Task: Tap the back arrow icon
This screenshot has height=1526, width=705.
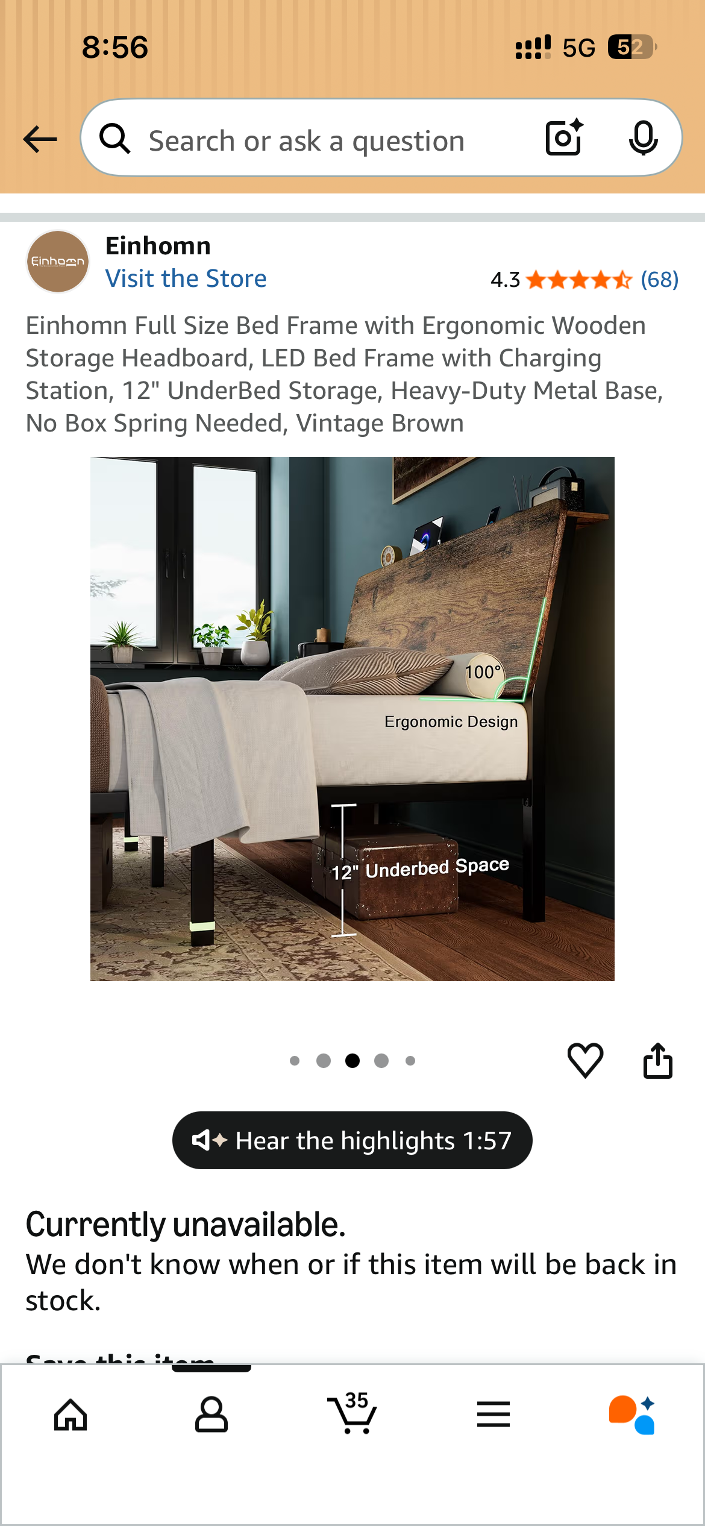Action: coord(40,139)
